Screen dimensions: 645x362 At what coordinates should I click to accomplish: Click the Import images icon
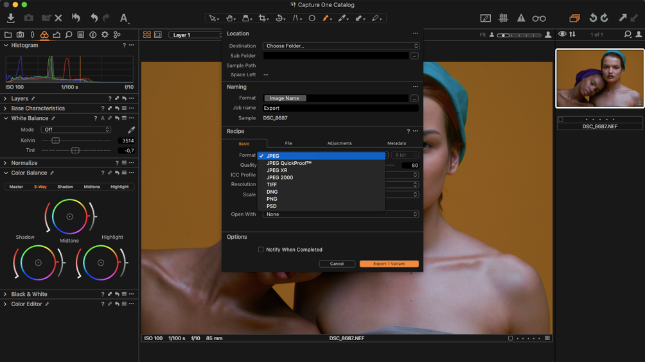[11, 18]
